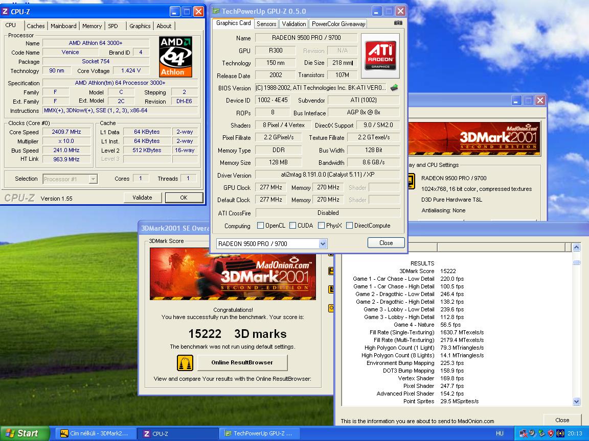
Task: Click the Game 4 - Nature result row
Action: point(427,325)
